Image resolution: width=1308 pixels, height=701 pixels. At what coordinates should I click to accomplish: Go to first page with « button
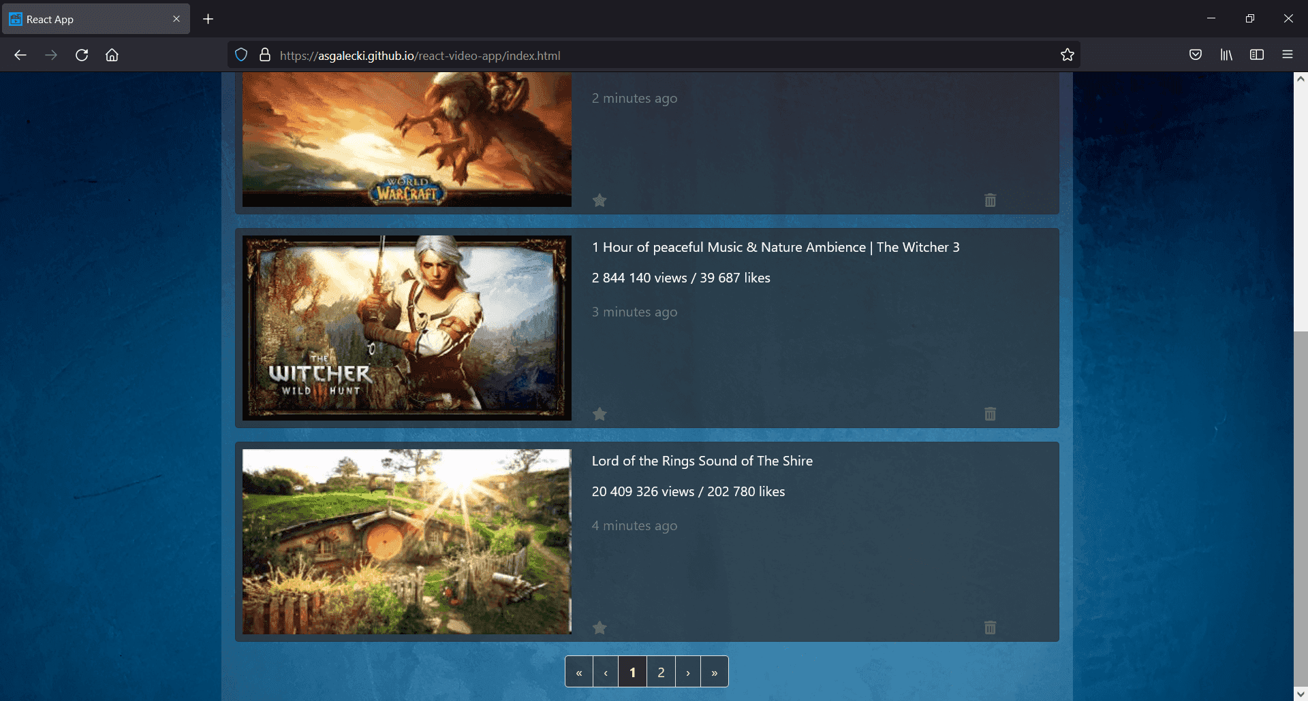point(579,672)
